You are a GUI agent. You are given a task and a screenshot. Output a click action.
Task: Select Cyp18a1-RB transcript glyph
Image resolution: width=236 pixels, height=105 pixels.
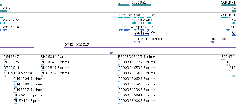click(141, 23)
